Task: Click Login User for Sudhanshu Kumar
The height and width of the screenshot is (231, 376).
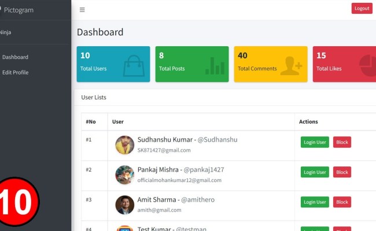Action: 315,142
